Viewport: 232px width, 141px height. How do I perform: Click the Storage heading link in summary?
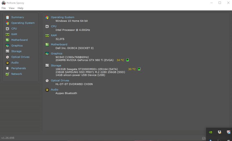pos(56,66)
